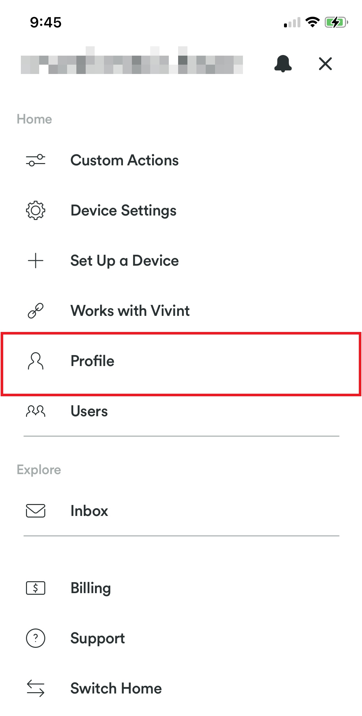Close the menu with the X
The height and width of the screenshot is (716, 362).
tap(325, 64)
